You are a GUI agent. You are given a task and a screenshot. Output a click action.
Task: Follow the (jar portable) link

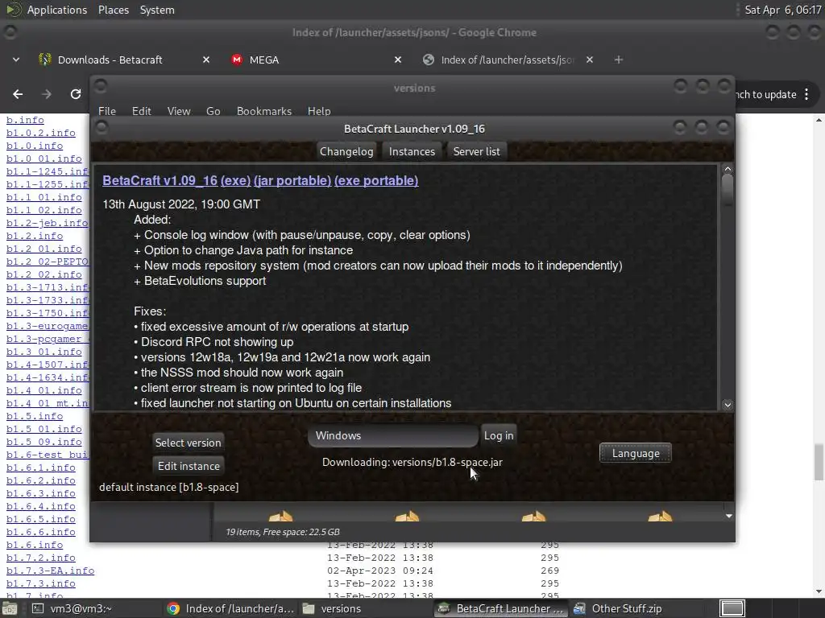point(292,181)
